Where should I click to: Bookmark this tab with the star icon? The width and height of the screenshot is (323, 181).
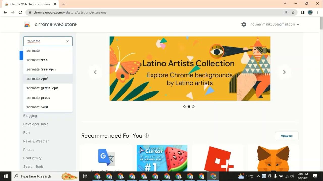293,12
